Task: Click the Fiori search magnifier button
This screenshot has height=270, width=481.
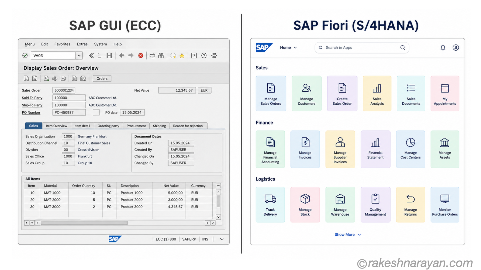Action: [403, 48]
